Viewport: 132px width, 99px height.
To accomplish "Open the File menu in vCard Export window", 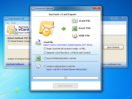I will click(7, 23).
